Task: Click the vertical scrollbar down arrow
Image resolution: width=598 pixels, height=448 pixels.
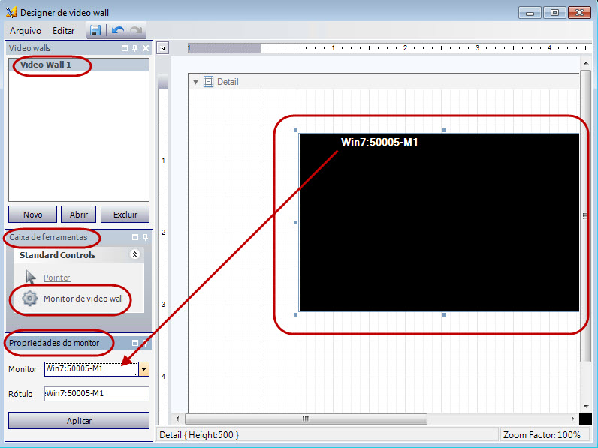Action: [x=586, y=406]
